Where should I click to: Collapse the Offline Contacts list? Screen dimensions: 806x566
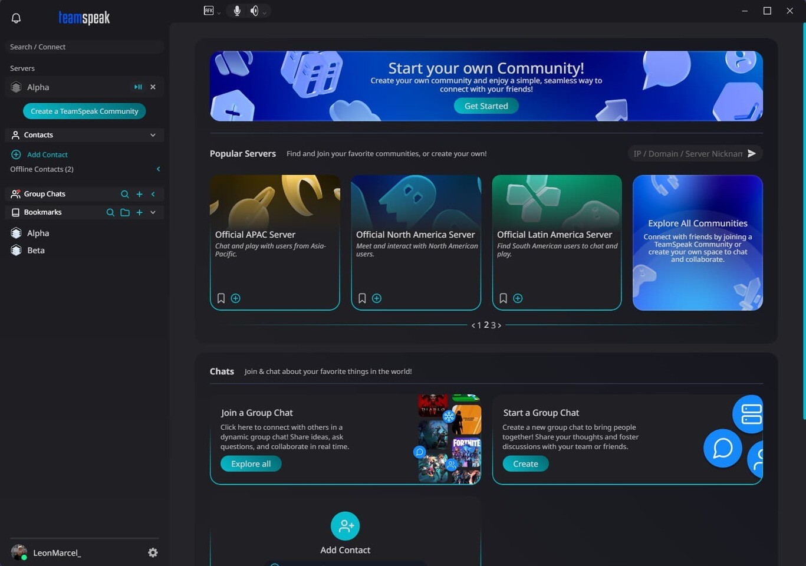158,169
